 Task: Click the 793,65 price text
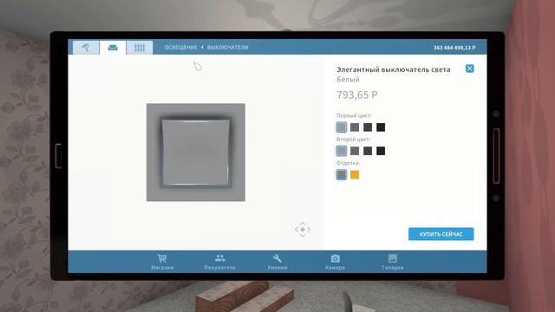[x=356, y=94]
